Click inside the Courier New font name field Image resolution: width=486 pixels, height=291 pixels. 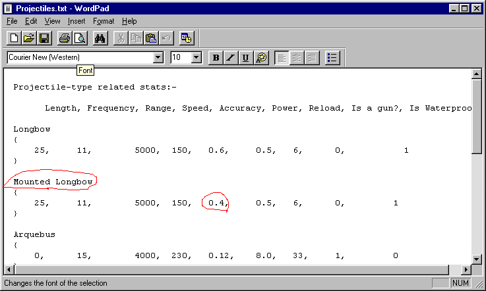point(80,57)
